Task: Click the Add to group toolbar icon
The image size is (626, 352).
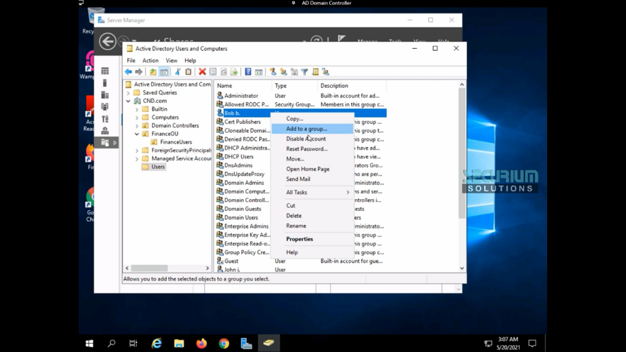Action: pos(326,72)
